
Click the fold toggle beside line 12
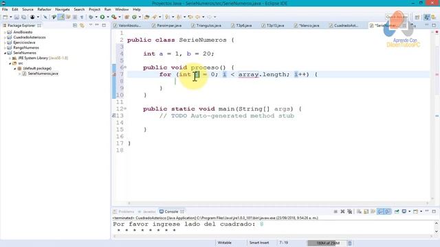[125, 108]
